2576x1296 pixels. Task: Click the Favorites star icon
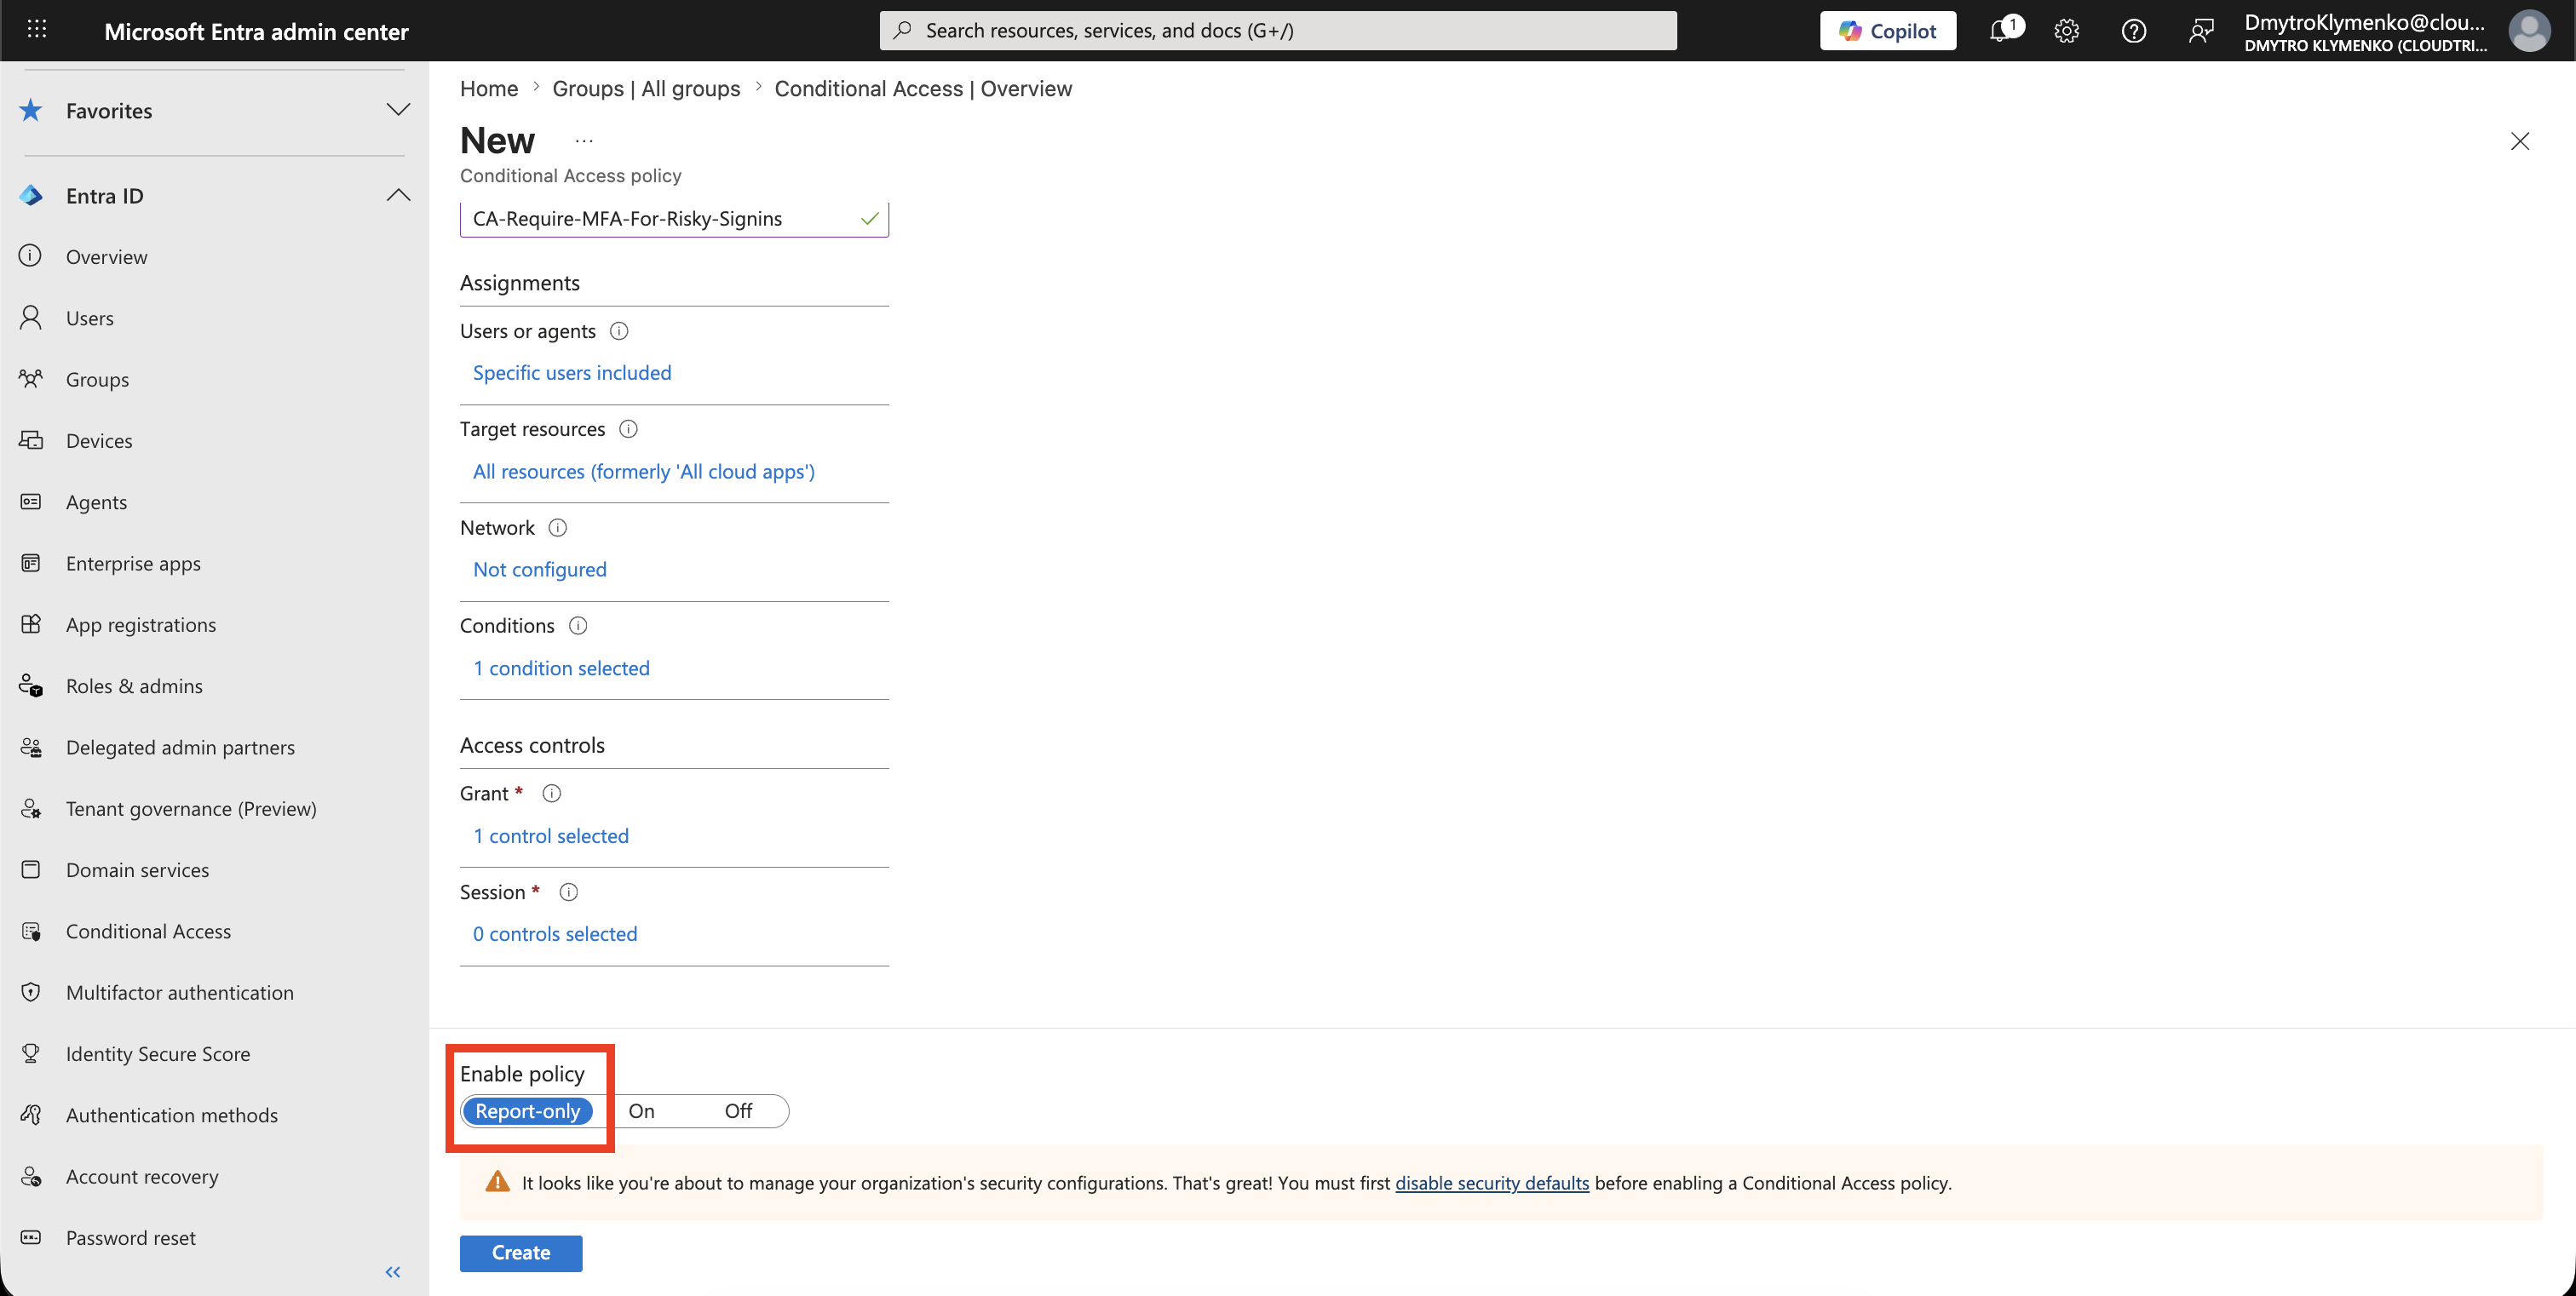31,110
